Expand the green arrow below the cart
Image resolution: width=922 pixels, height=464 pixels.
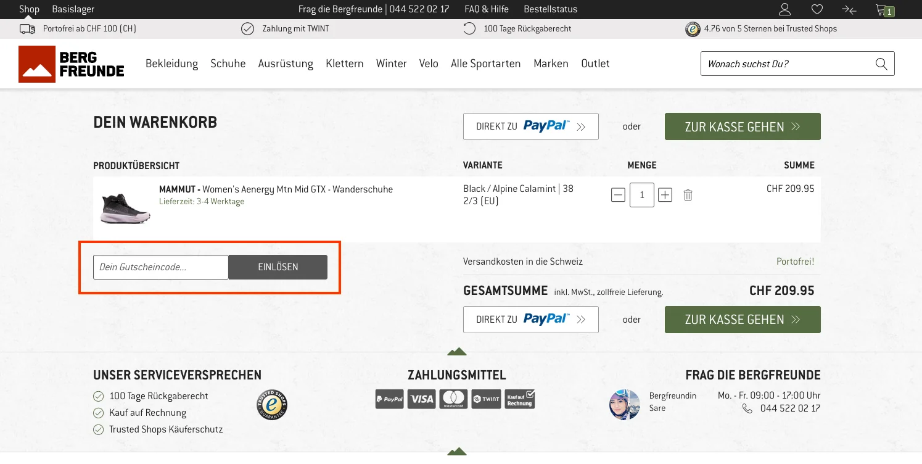[456, 352]
